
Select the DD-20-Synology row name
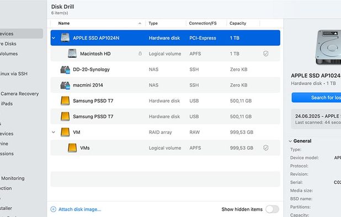91,69
